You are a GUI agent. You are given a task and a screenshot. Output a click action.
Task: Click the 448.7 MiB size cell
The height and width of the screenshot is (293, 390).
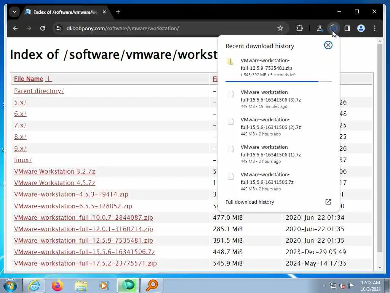(x=228, y=252)
